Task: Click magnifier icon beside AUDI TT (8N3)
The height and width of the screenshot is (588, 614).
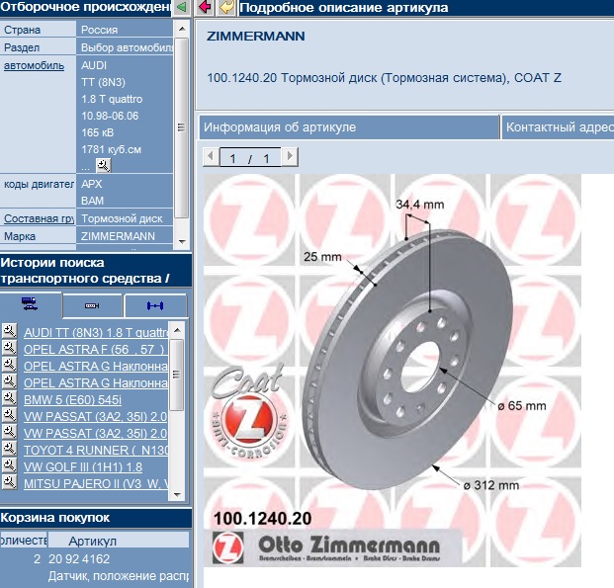Action: tap(10, 331)
